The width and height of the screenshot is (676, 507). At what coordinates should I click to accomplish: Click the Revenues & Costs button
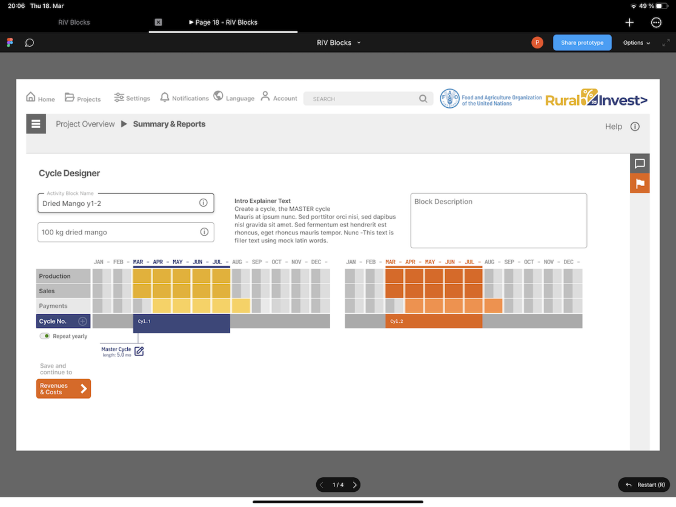point(64,389)
